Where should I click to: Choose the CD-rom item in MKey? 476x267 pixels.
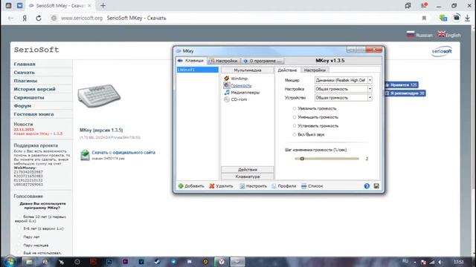tap(239, 99)
